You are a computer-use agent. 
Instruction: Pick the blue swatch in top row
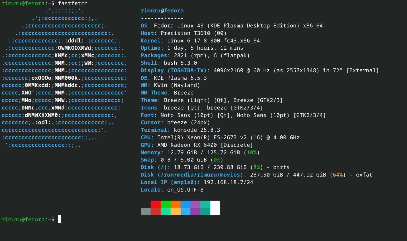185,204
